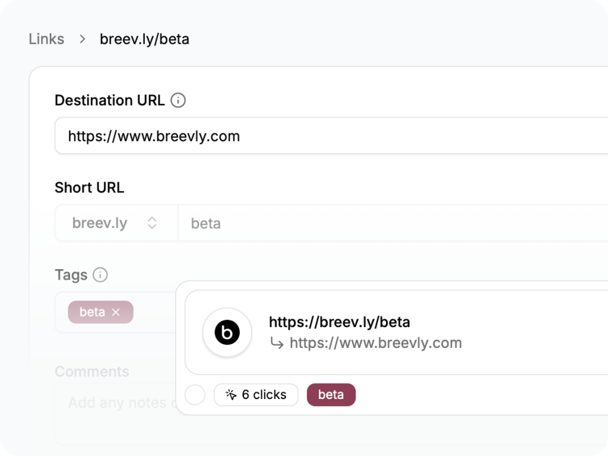
Task: Click the round "b" logo icon
Action: [227, 332]
